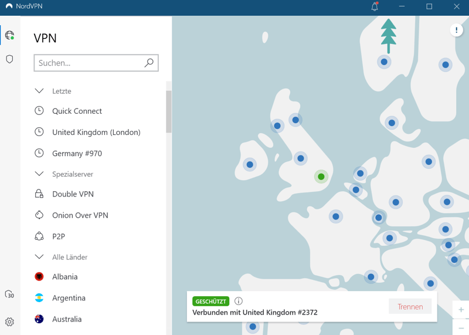Collapse the Alle Länder section
The image size is (469, 335).
tap(39, 257)
